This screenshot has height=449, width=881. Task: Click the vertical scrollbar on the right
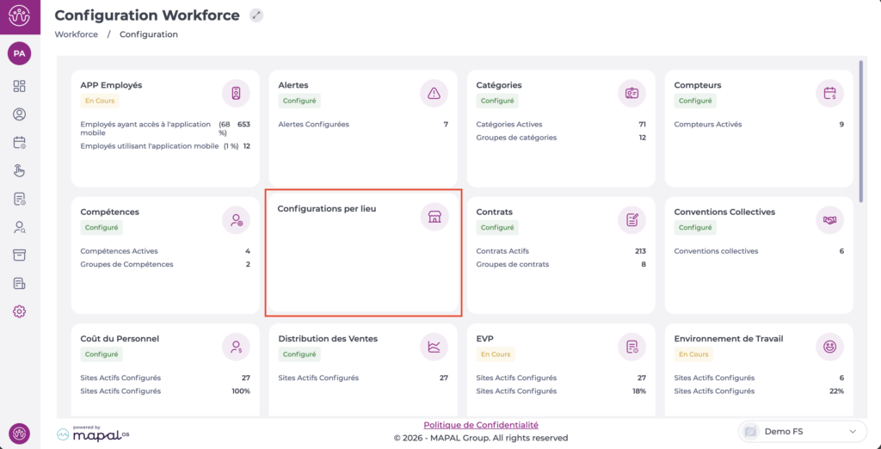tap(862, 129)
